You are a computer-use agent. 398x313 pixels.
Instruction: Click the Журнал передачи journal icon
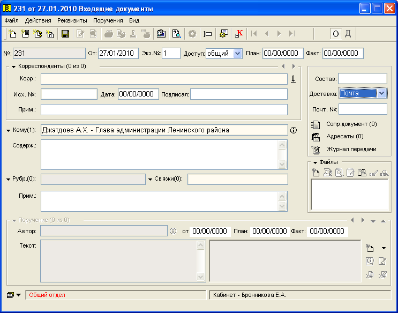[x=316, y=150]
